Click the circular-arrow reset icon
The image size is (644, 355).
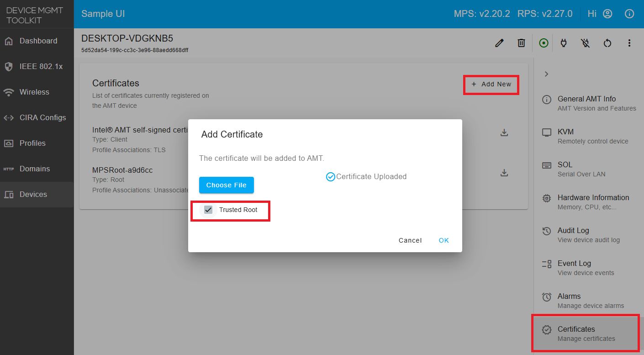[x=607, y=43]
